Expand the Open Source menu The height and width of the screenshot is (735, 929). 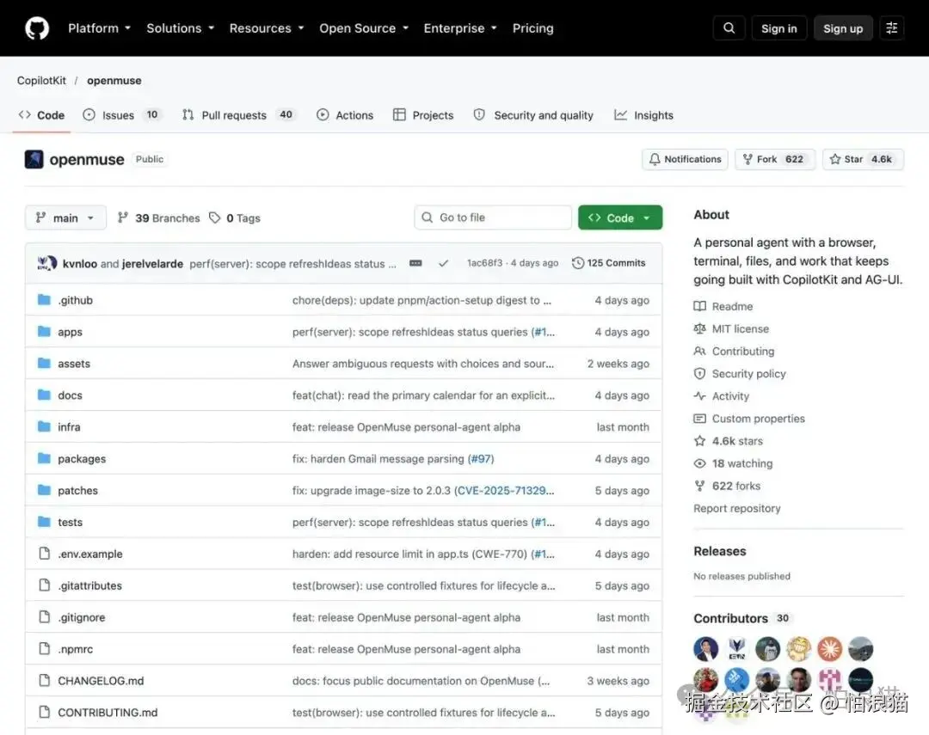point(364,28)
